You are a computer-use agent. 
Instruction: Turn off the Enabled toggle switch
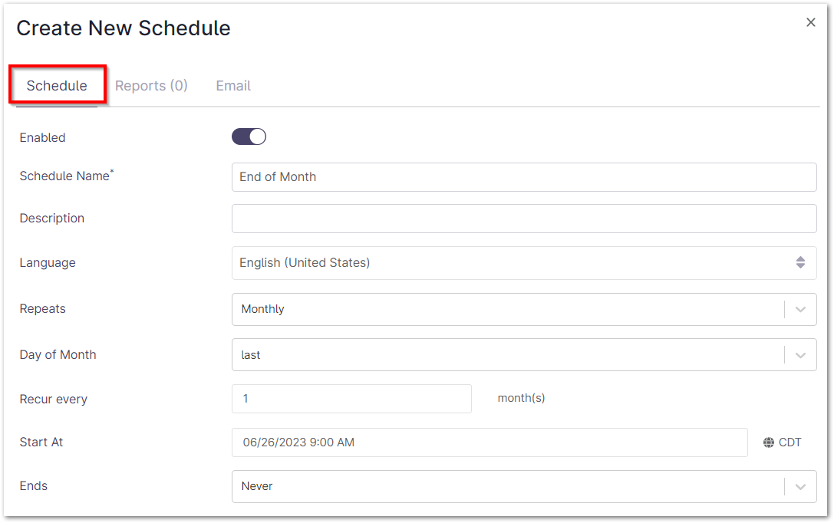pyautogui.click(x=249, y=137)
